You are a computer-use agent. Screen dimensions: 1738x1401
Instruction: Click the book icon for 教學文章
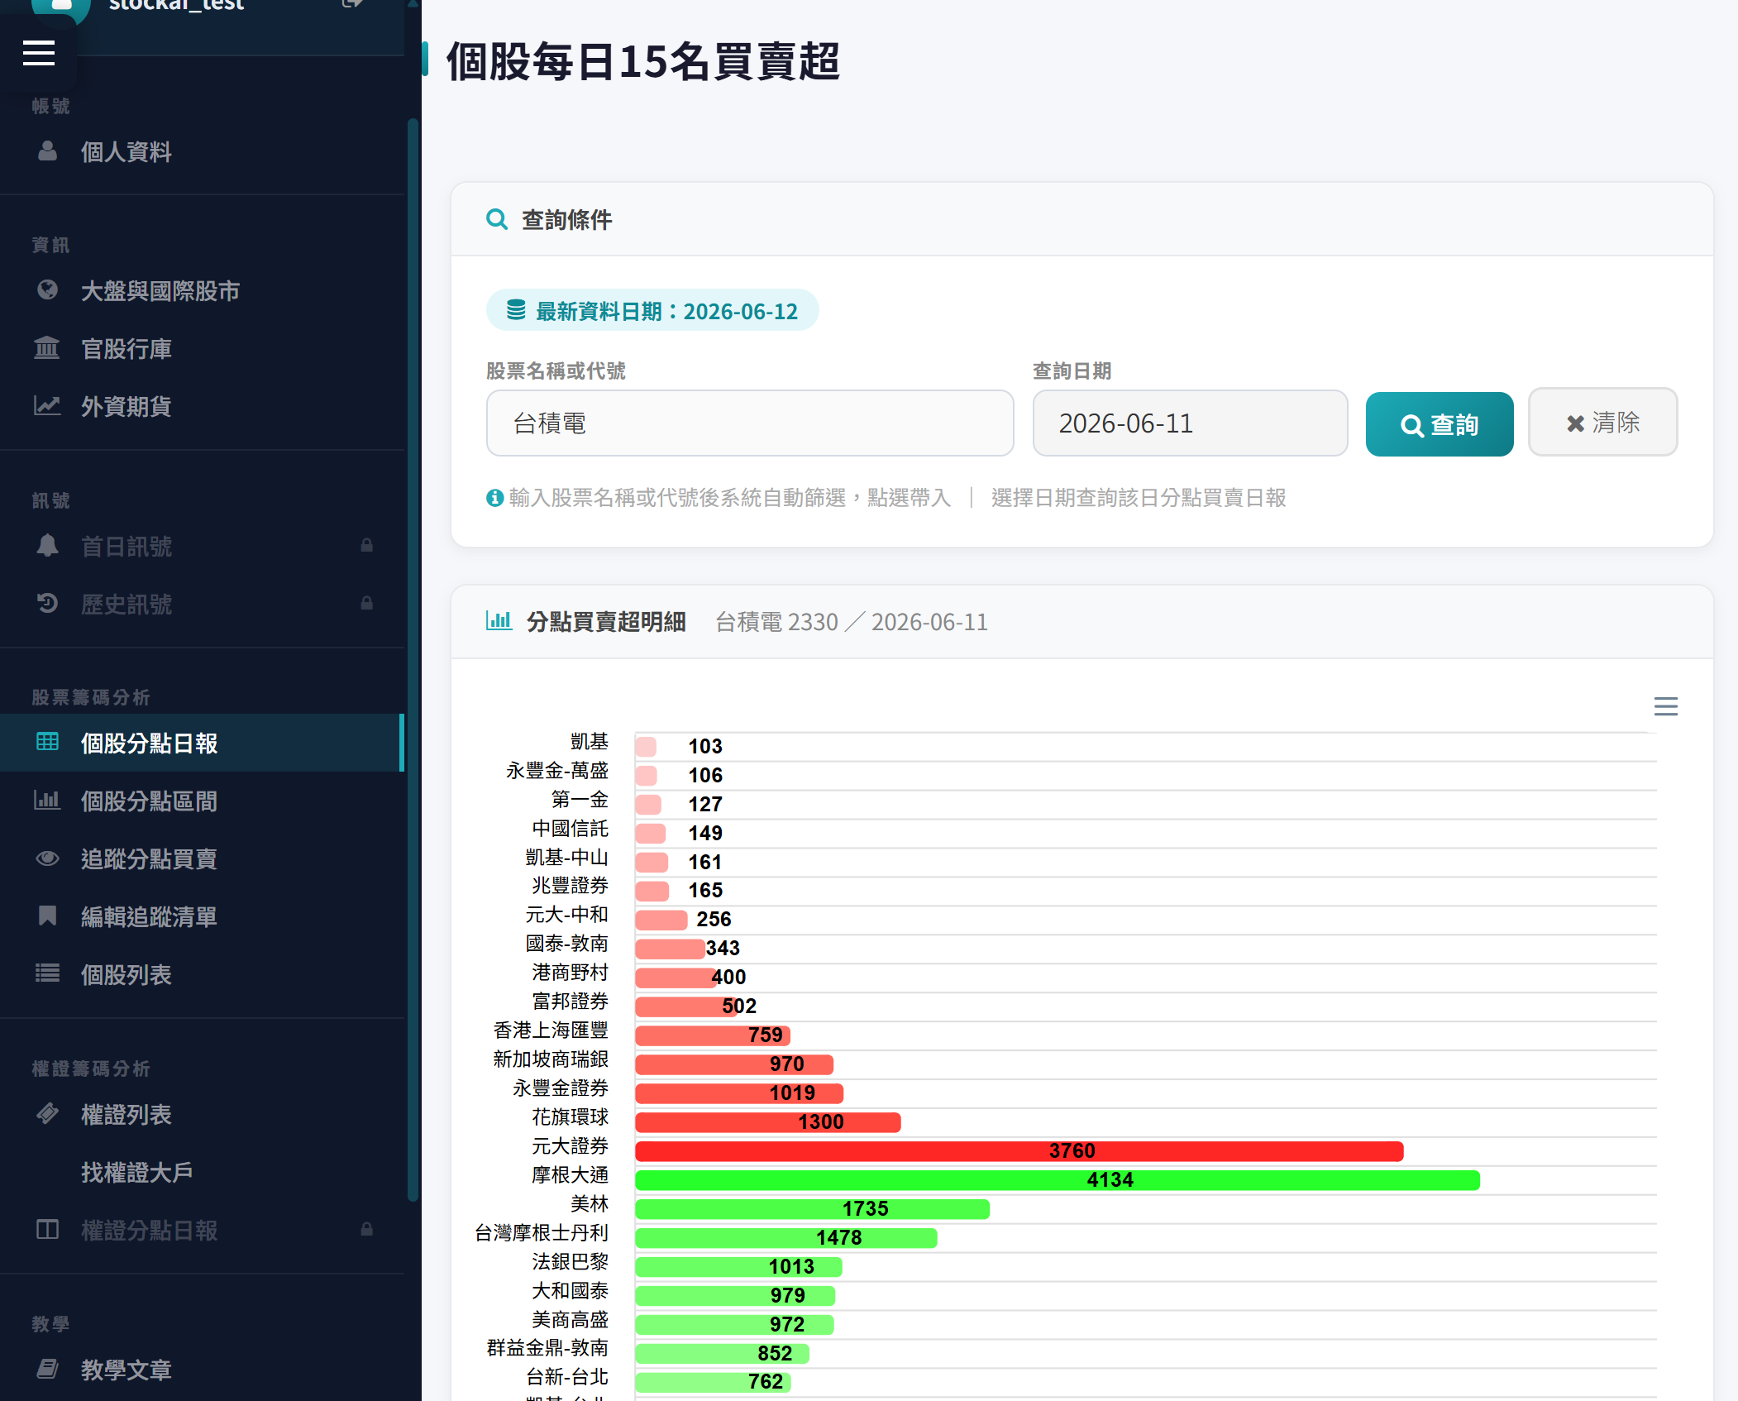[47, 1370]
